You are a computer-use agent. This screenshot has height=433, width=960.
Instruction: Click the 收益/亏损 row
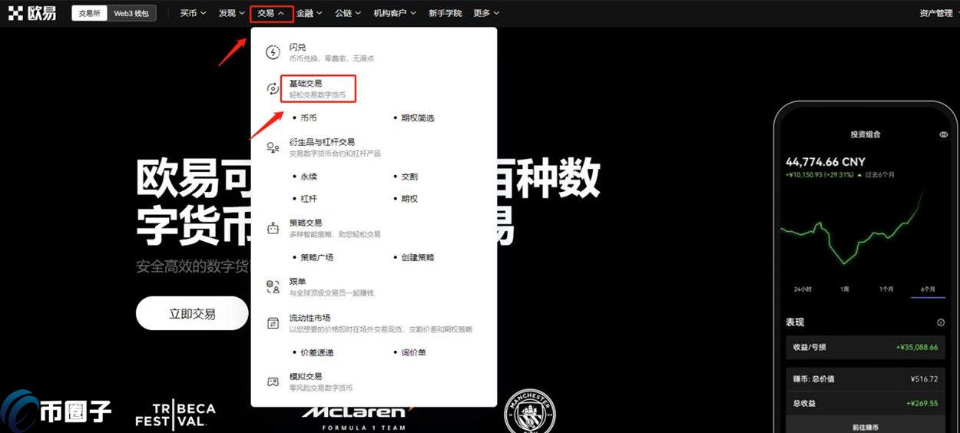(x=864, y=347)
